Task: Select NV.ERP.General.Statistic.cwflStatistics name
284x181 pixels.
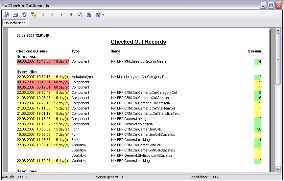Action: click(142, 155)
